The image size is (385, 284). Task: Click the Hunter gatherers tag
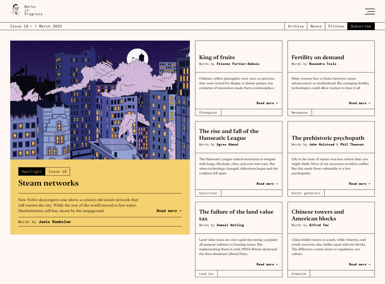pos(306,193)
